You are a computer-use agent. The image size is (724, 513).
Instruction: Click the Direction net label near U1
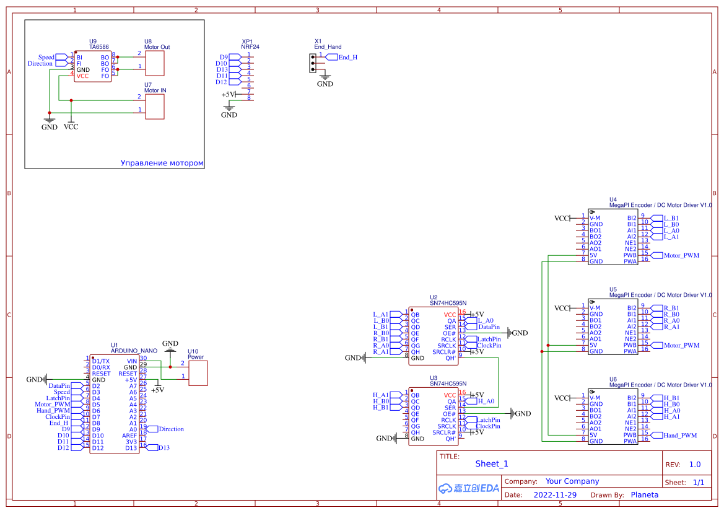click(x=168, y=429)
